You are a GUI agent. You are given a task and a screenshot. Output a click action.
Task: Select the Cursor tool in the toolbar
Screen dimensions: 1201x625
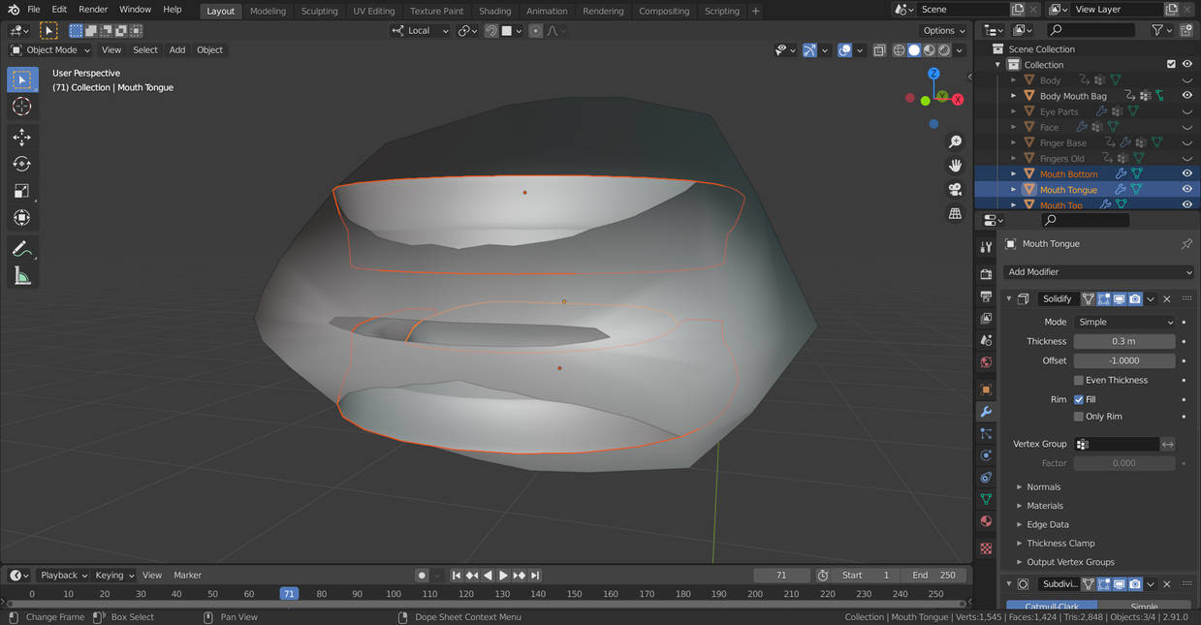[x=21, y=107]
